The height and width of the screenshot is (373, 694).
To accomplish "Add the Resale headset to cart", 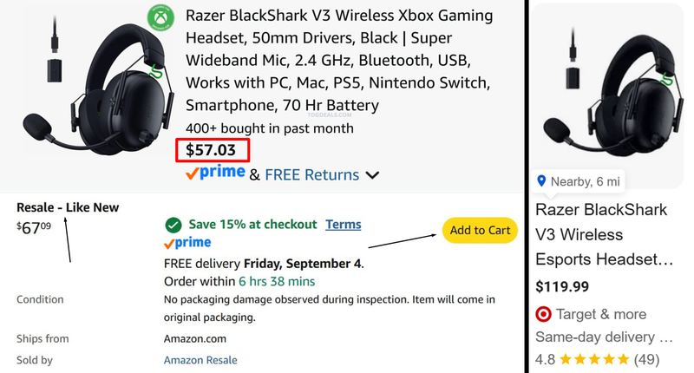I will click(481, 230).
